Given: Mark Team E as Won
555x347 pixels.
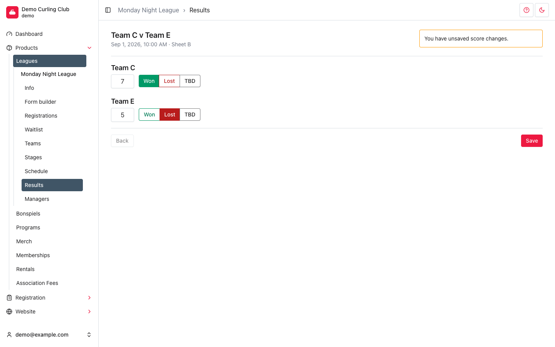Looking at the screenshot, I should click(x=149, y=115).
